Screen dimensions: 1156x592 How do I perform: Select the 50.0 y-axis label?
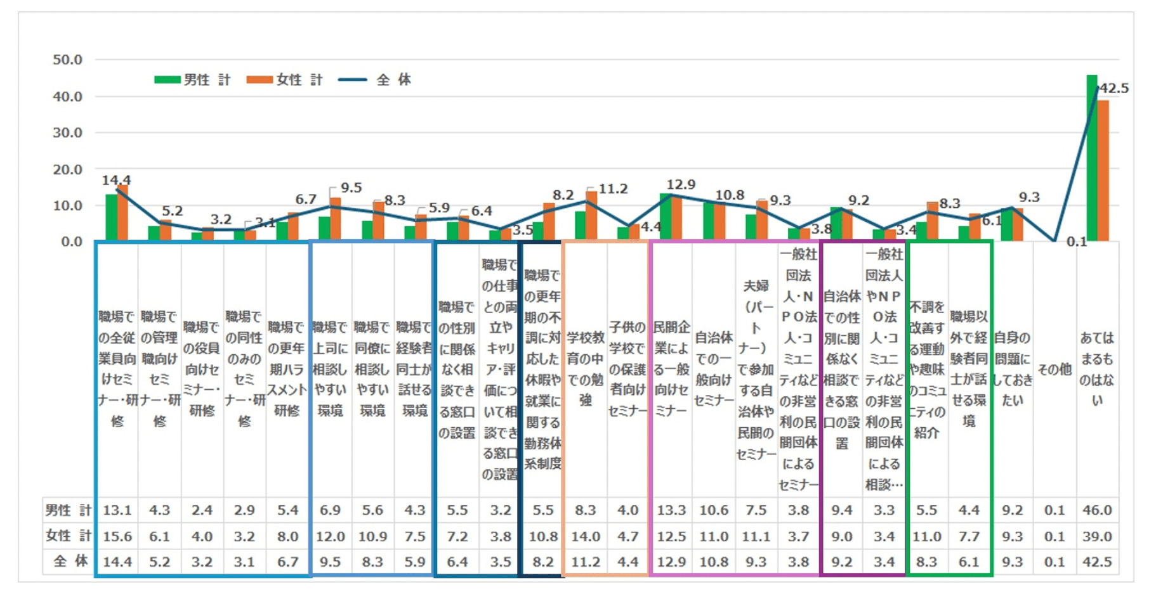67,60
